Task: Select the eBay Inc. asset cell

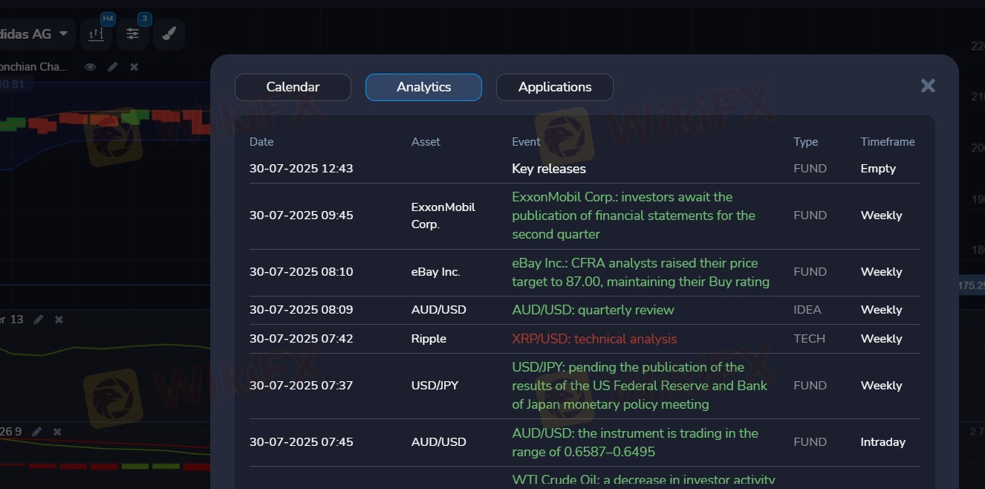Action: click(x=436, y=272)
